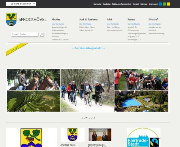The height and width of the screenshot is (147, 180).
Task: Select the last slideshow dot
Action: click(x=94, y=118)
